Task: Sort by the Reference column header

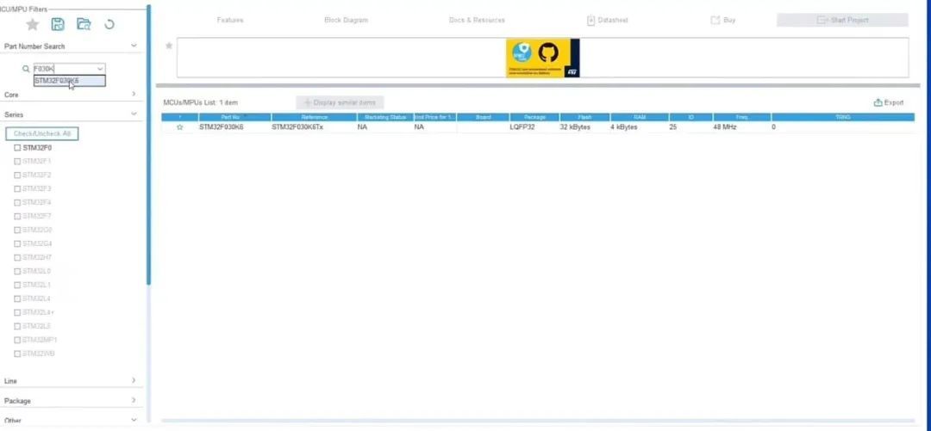Action: coord(314,117)
